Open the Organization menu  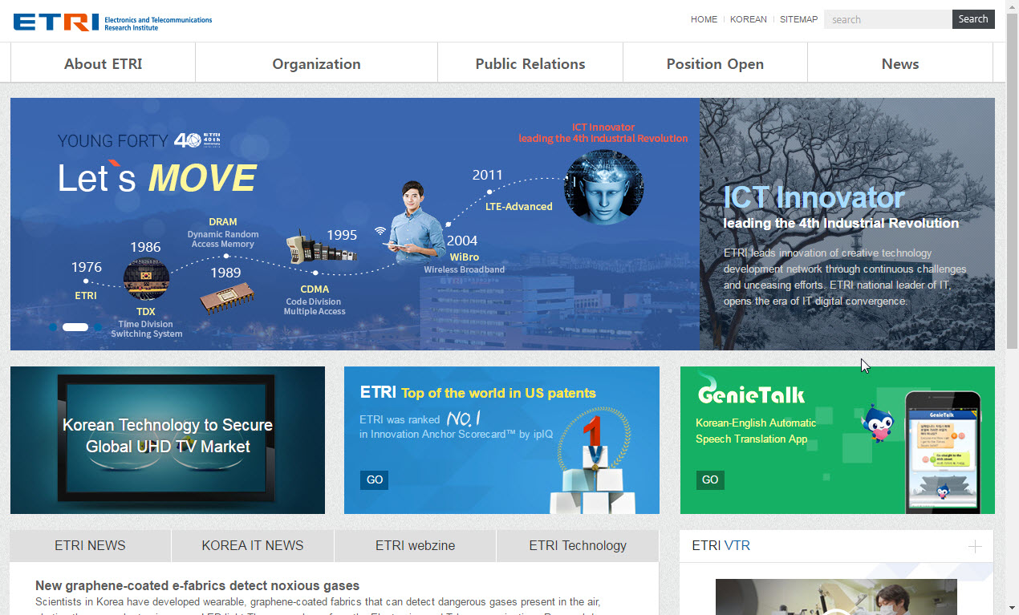tap(316, 64)
